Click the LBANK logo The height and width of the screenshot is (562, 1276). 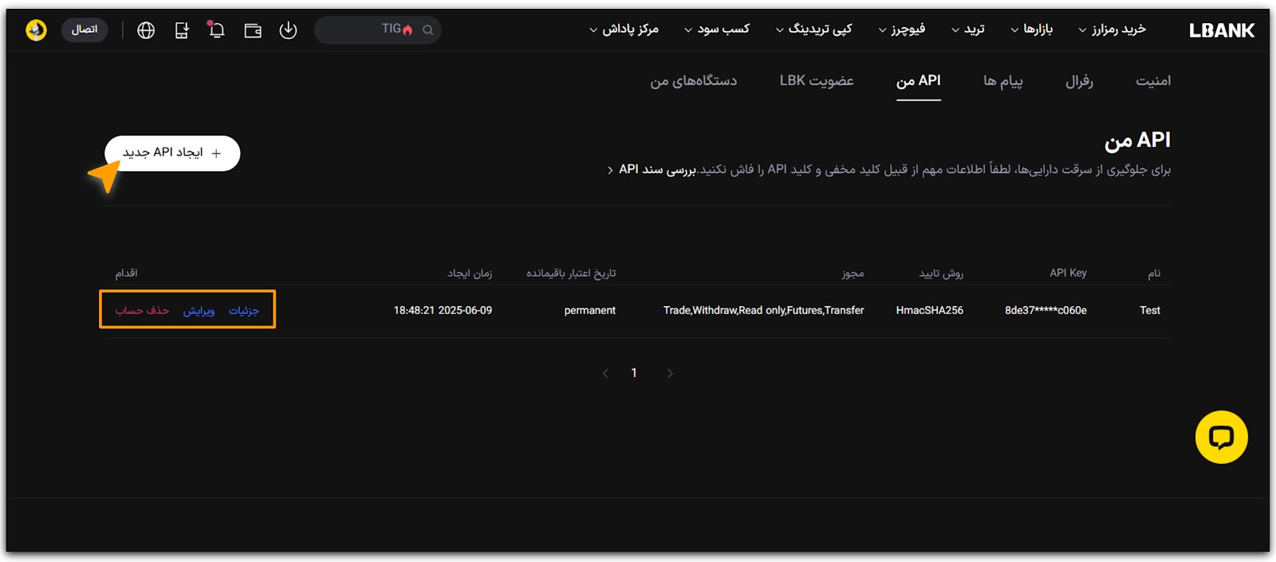[1221, 30]
